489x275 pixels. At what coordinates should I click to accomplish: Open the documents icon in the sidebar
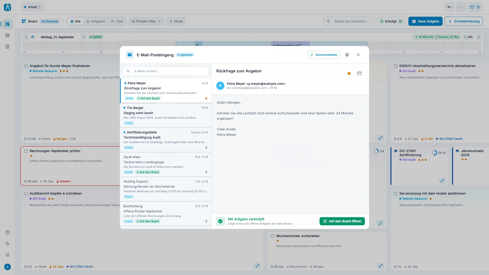(7, 46)
